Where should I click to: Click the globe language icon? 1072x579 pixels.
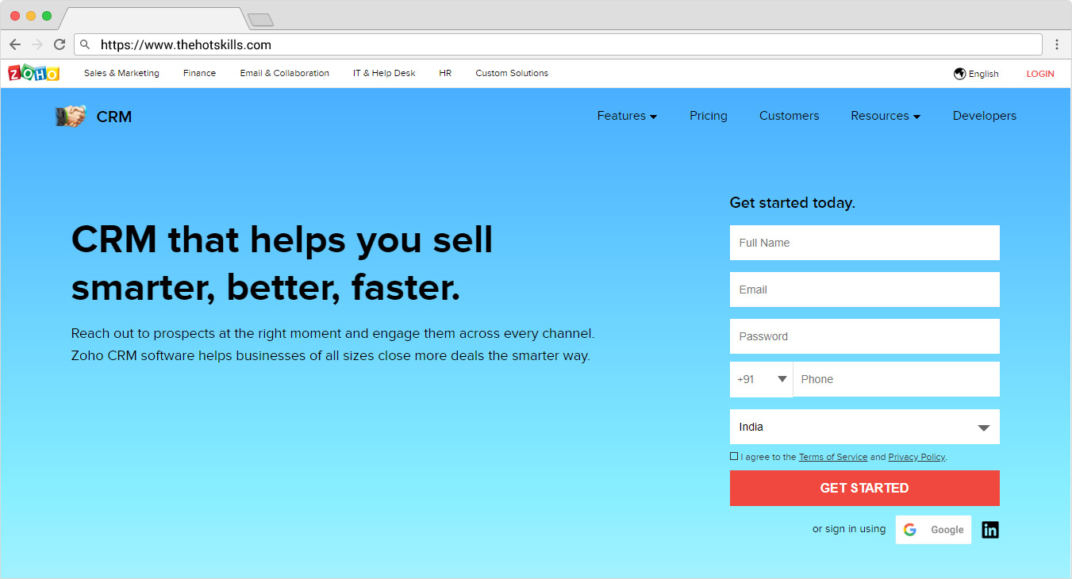point(959,74)
